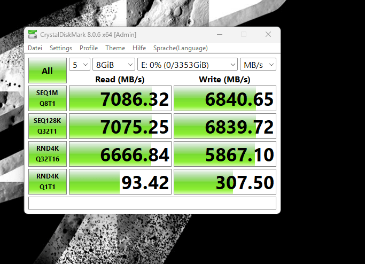Expand the test count dropdown showing 5

[x=80, y=64]
